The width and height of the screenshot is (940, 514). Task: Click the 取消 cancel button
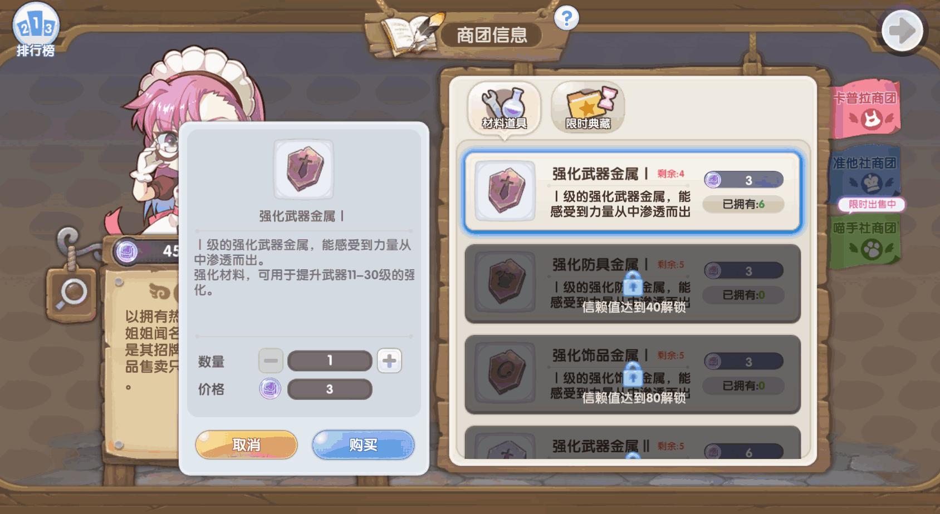[x=246, y=445]
